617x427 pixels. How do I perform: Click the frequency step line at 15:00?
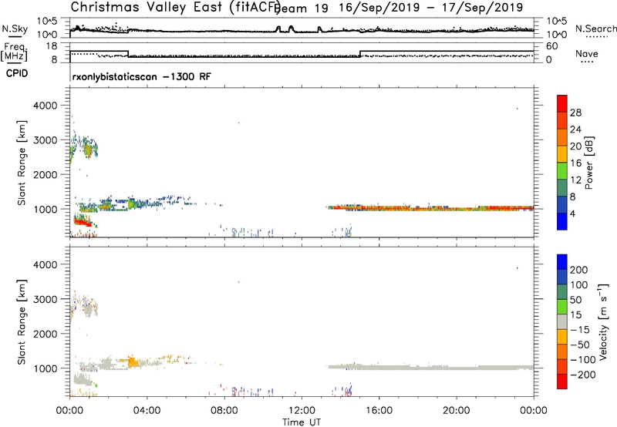tap(360, 54)
